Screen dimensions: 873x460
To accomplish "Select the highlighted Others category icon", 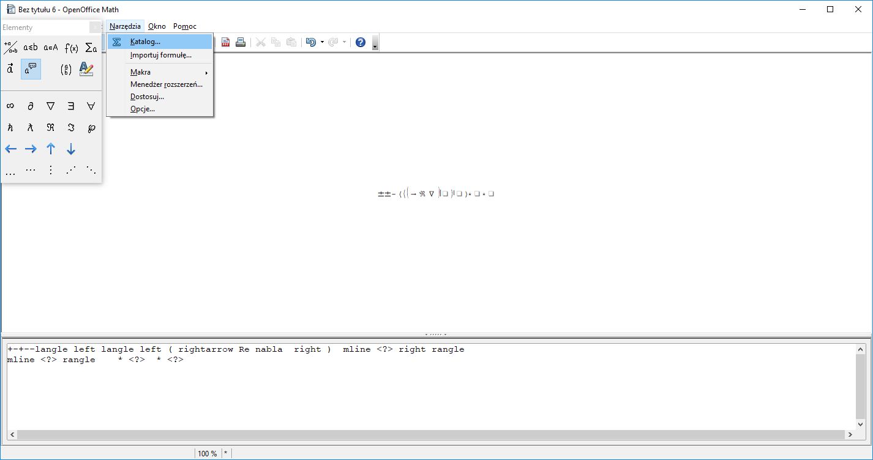I will click(x=31, y=69).
